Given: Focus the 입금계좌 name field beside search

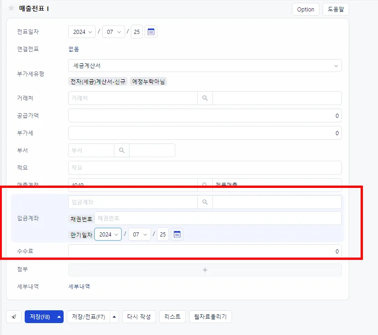Looking at the screenshot, I should tap(277, 202).
